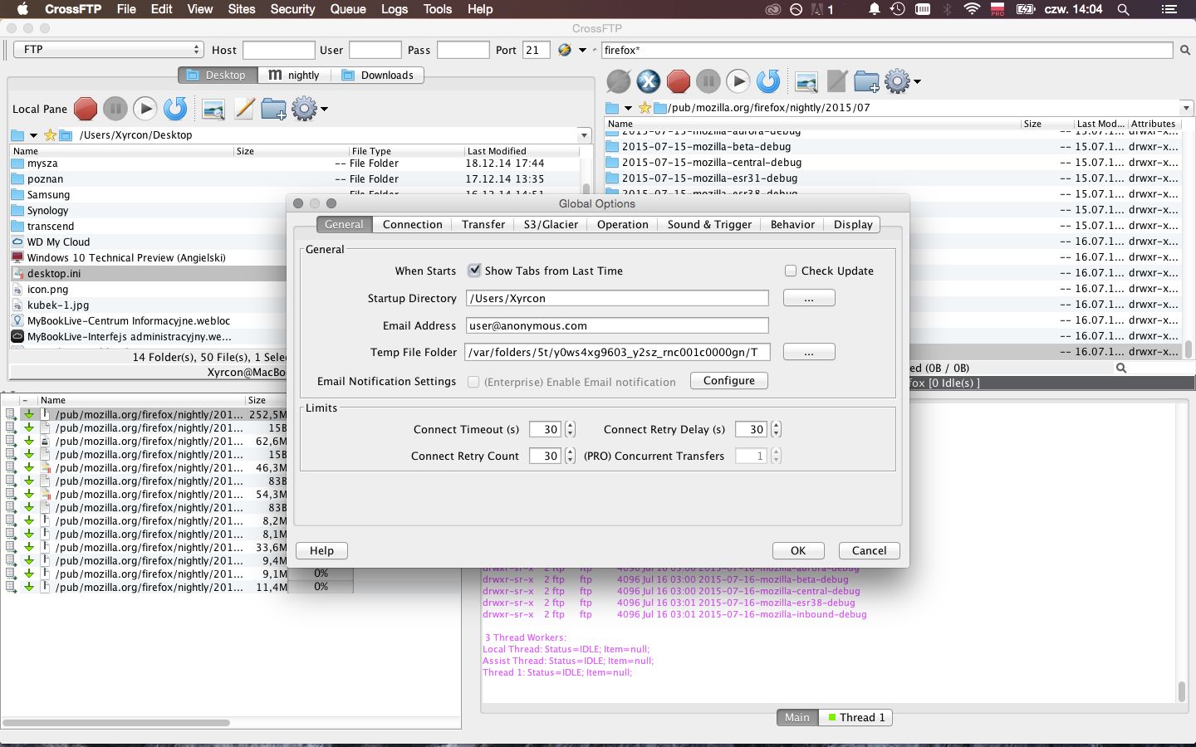
Task: Open the Sound & Trigger tab
Action: (709, 224)
